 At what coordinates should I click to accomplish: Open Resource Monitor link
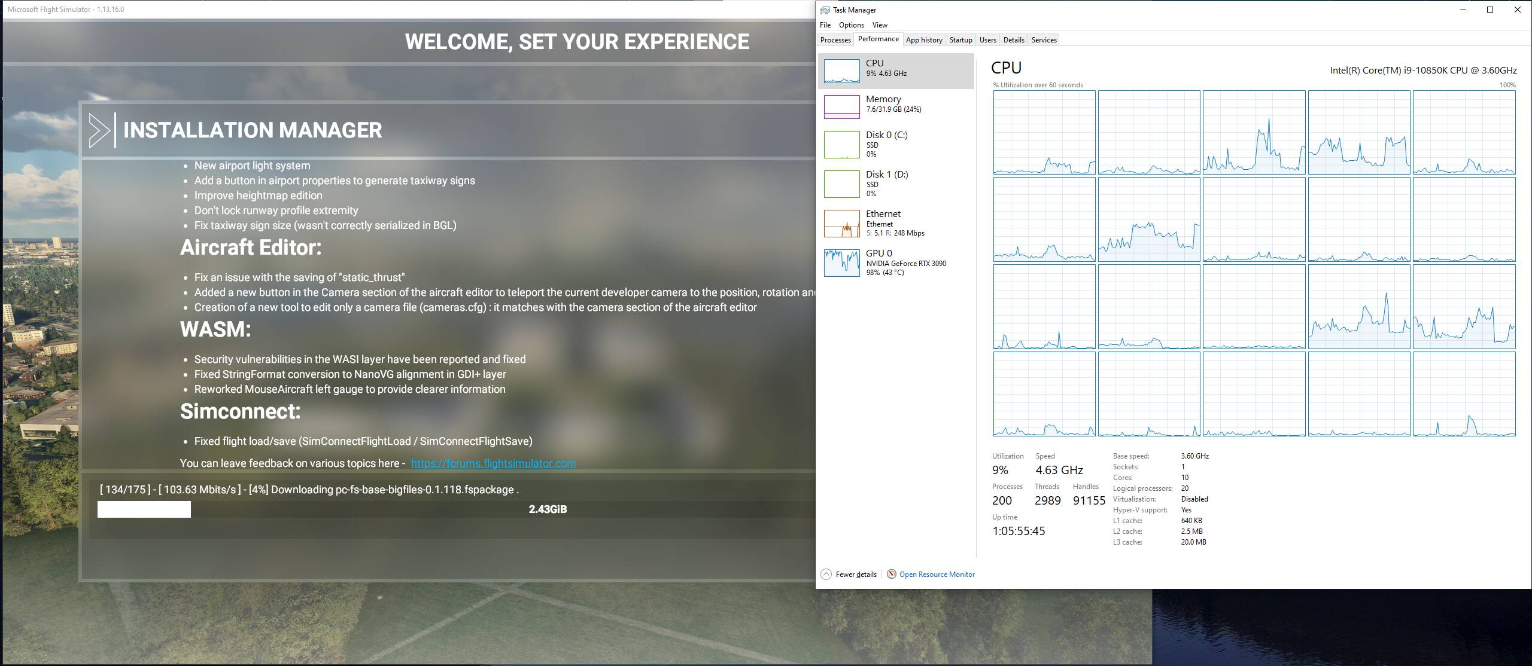(x=937, y=575)
